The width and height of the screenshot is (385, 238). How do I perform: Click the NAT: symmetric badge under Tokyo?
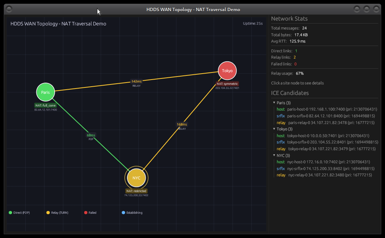click(227, 84)
